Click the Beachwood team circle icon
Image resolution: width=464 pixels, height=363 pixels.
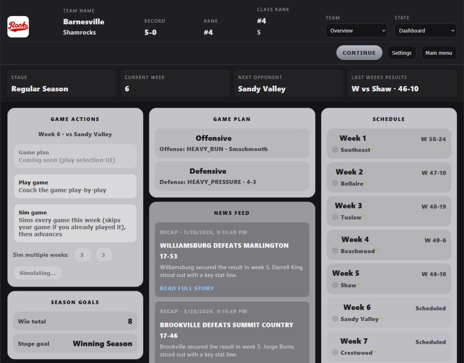[335, 250]
